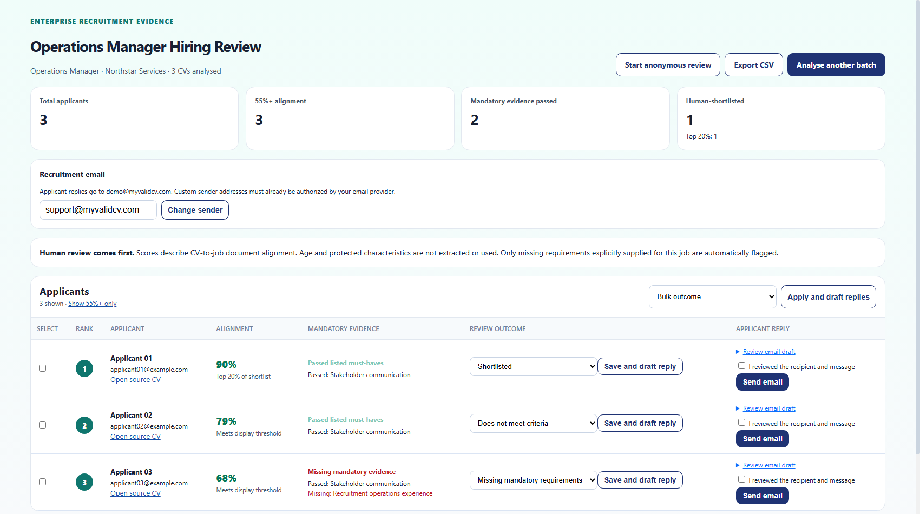Click applicant02@example.com email text
Viewport: 920px width, 514px height.
(x=149, y=426)
